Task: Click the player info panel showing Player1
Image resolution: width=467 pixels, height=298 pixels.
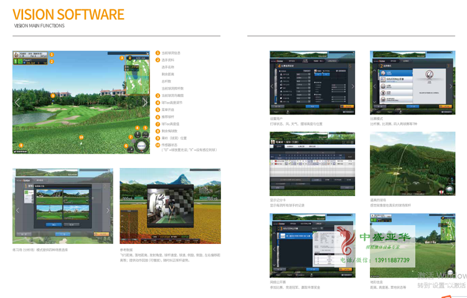Action: pos(31,61)
